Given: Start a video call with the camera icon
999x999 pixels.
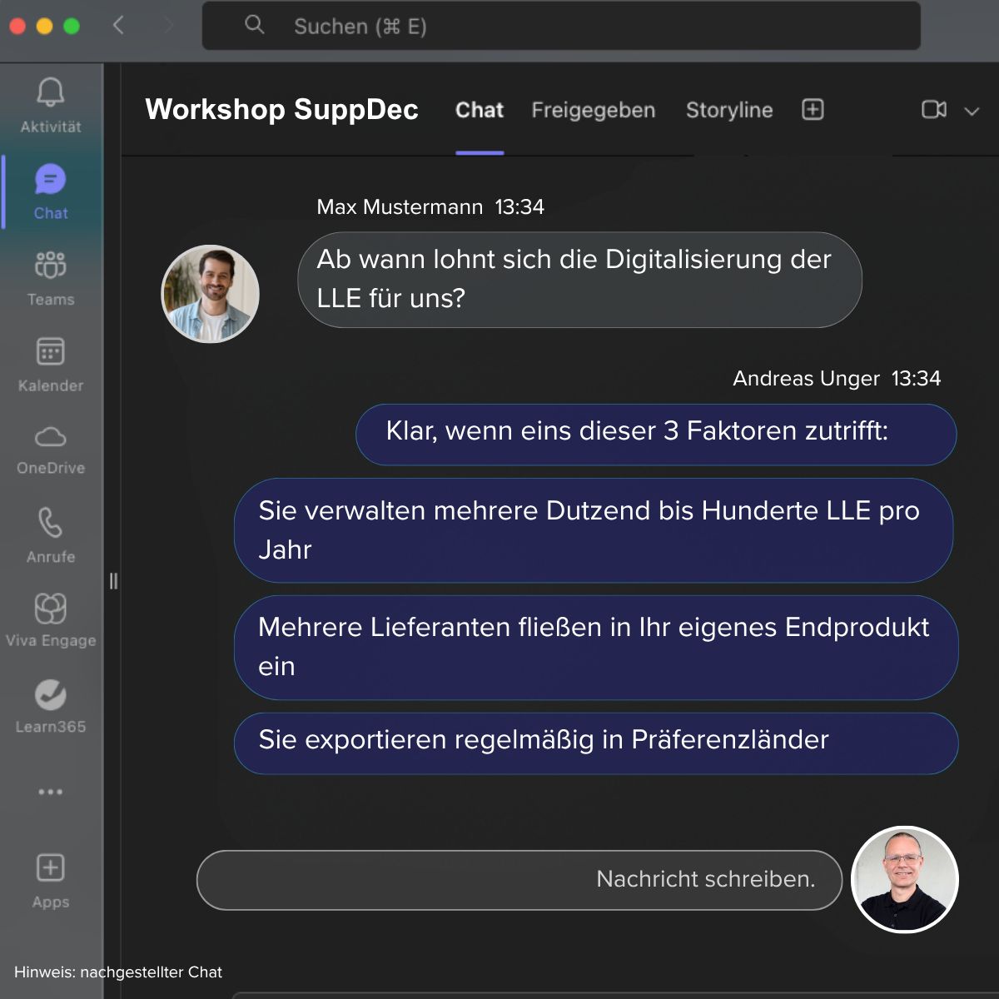Looking at the screenshot, I should pyautogui.click(x=934, y=110).
